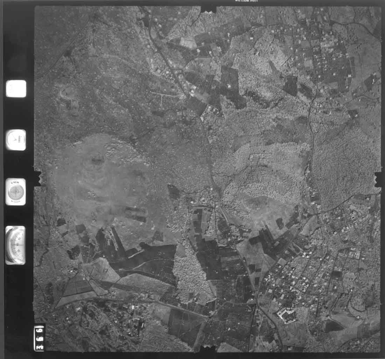Click the crater summit on the large bare hill
The image size is (385, 359).
click(x=98, y=160)
